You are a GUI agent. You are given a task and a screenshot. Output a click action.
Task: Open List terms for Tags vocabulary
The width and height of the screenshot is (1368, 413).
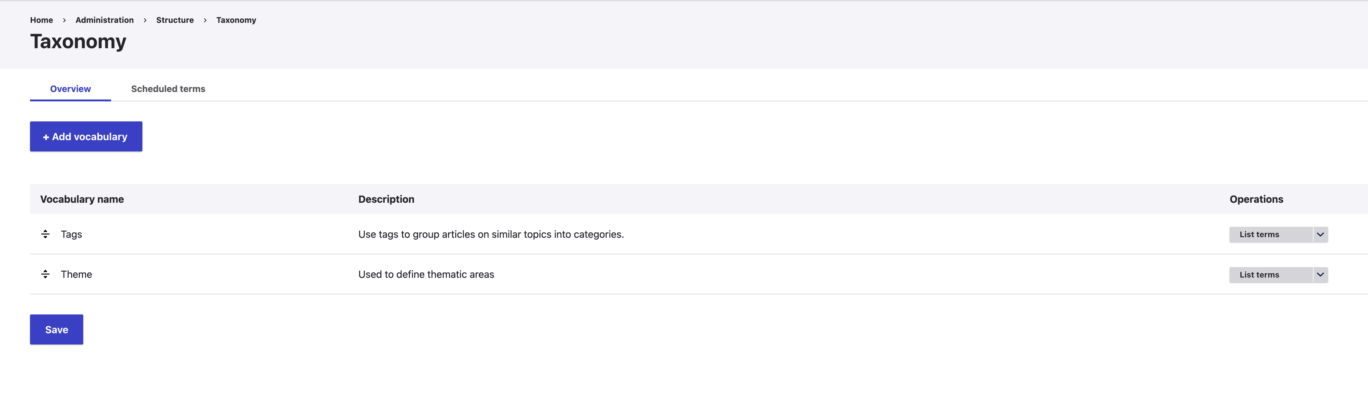pos(1271,234)
